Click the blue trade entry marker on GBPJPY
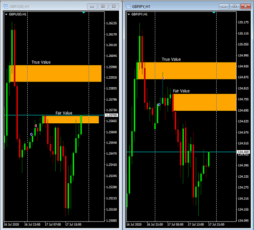The height and width of the screenshot is (230, 254). (x=159, y=105)
